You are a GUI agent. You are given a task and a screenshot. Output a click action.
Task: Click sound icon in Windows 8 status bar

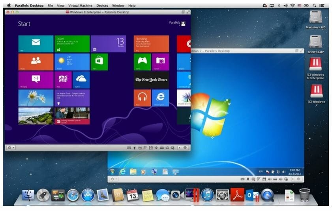point(156,148)
